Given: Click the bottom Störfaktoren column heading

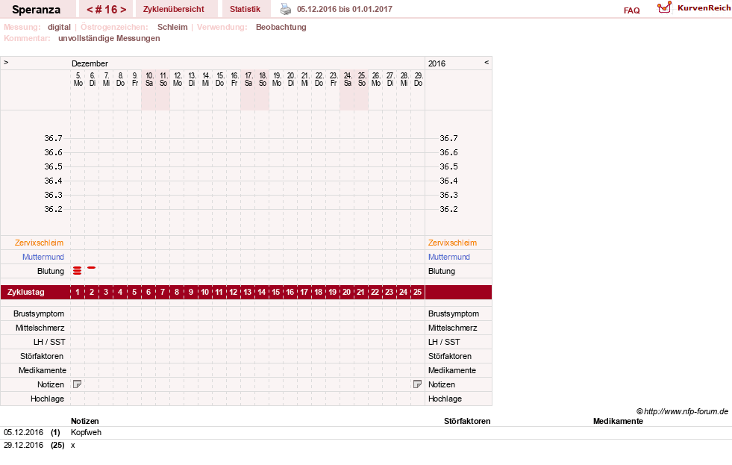Looking at the screenshot, I should (467, 421).
